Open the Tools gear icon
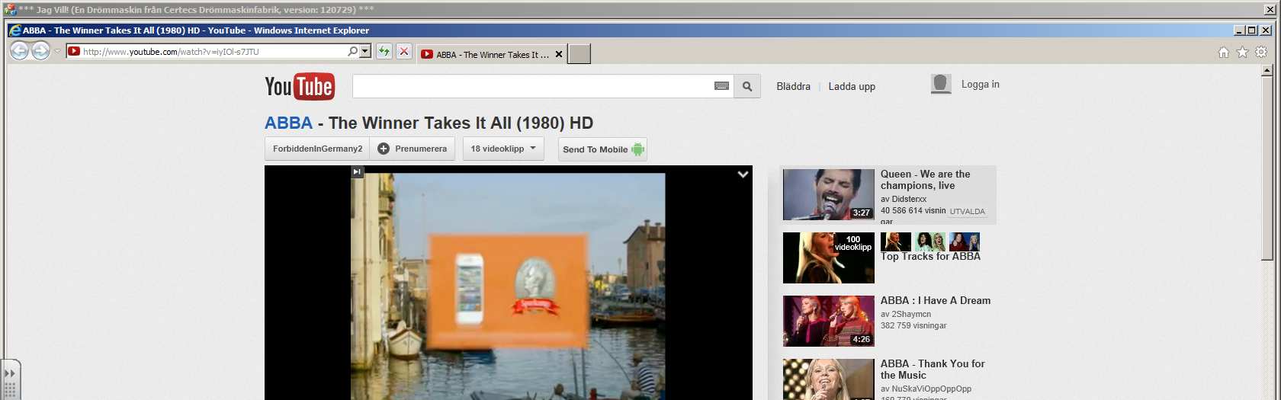This screenshot has height=400, width=1281. pos(1261,53)
